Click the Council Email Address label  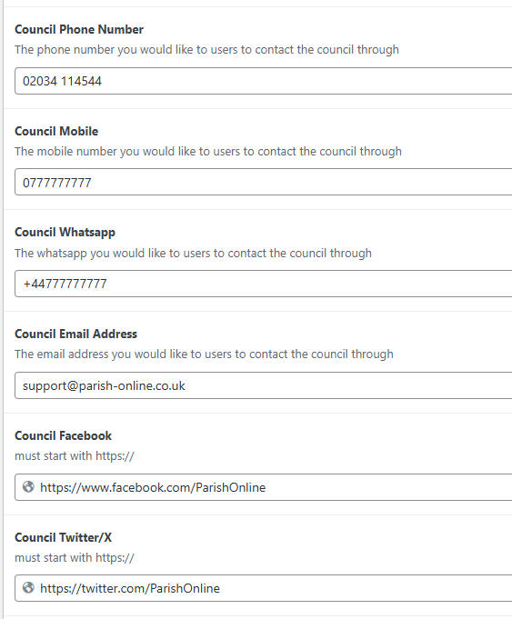pyautogui.click(x=75, y=334)
